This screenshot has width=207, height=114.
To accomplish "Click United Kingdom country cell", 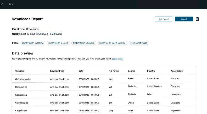I will (x=154, y=86).
